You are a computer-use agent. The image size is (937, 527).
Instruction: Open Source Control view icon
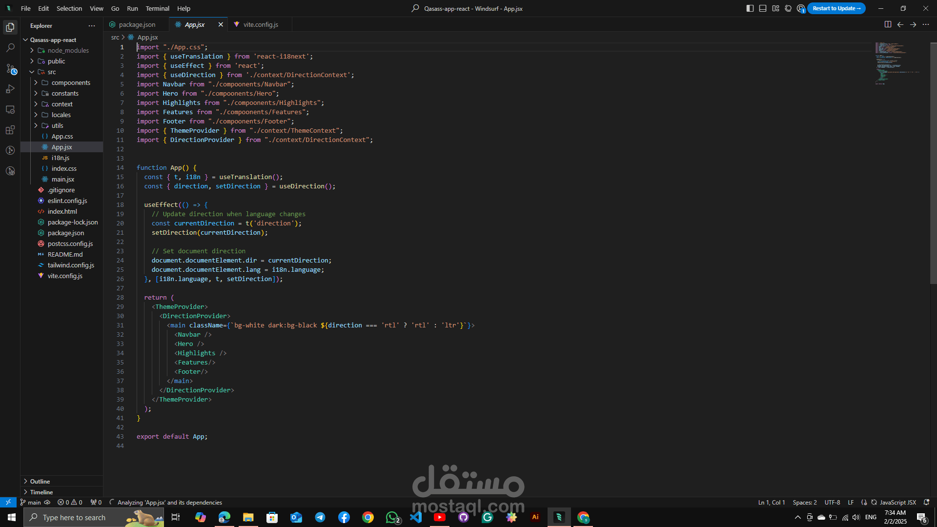click(10, 69)
